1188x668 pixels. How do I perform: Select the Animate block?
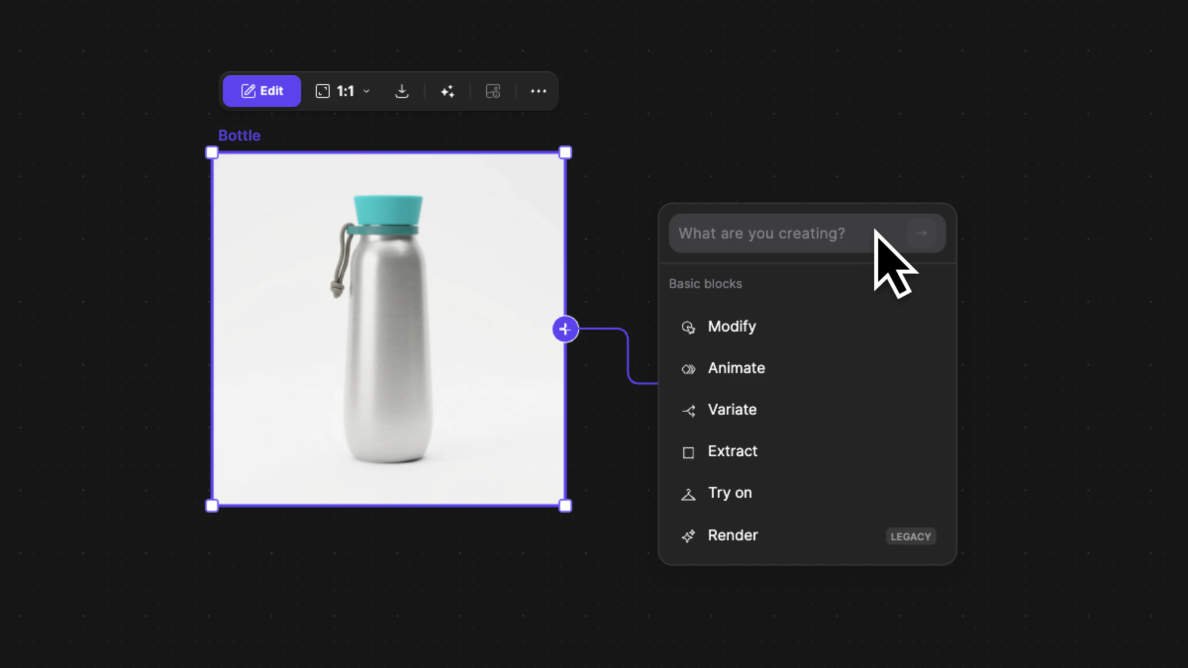point(736,368)
